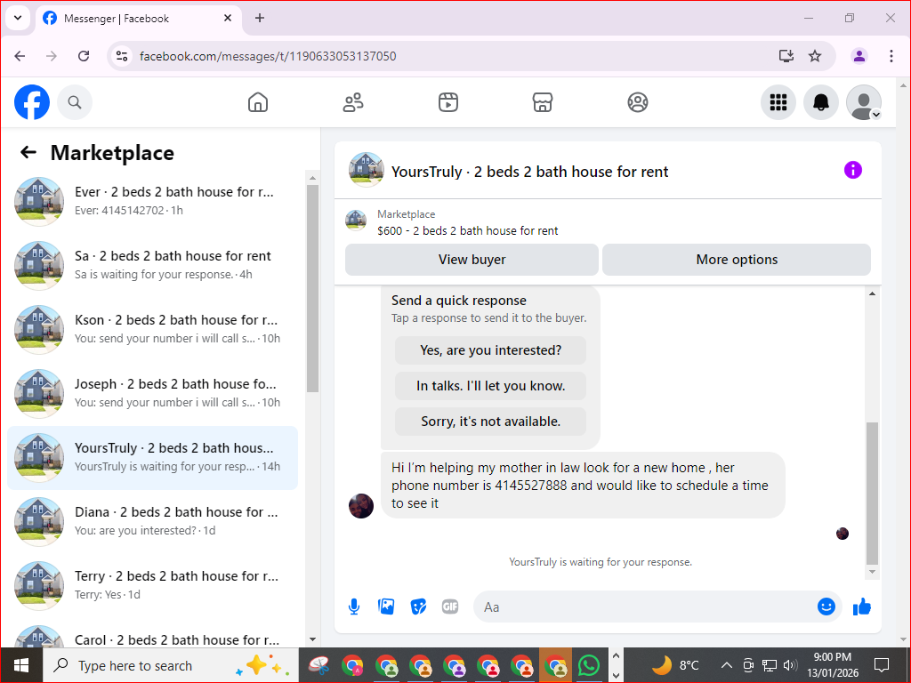
Task: Open the Windows Start menu
Action: click(21, 665)
